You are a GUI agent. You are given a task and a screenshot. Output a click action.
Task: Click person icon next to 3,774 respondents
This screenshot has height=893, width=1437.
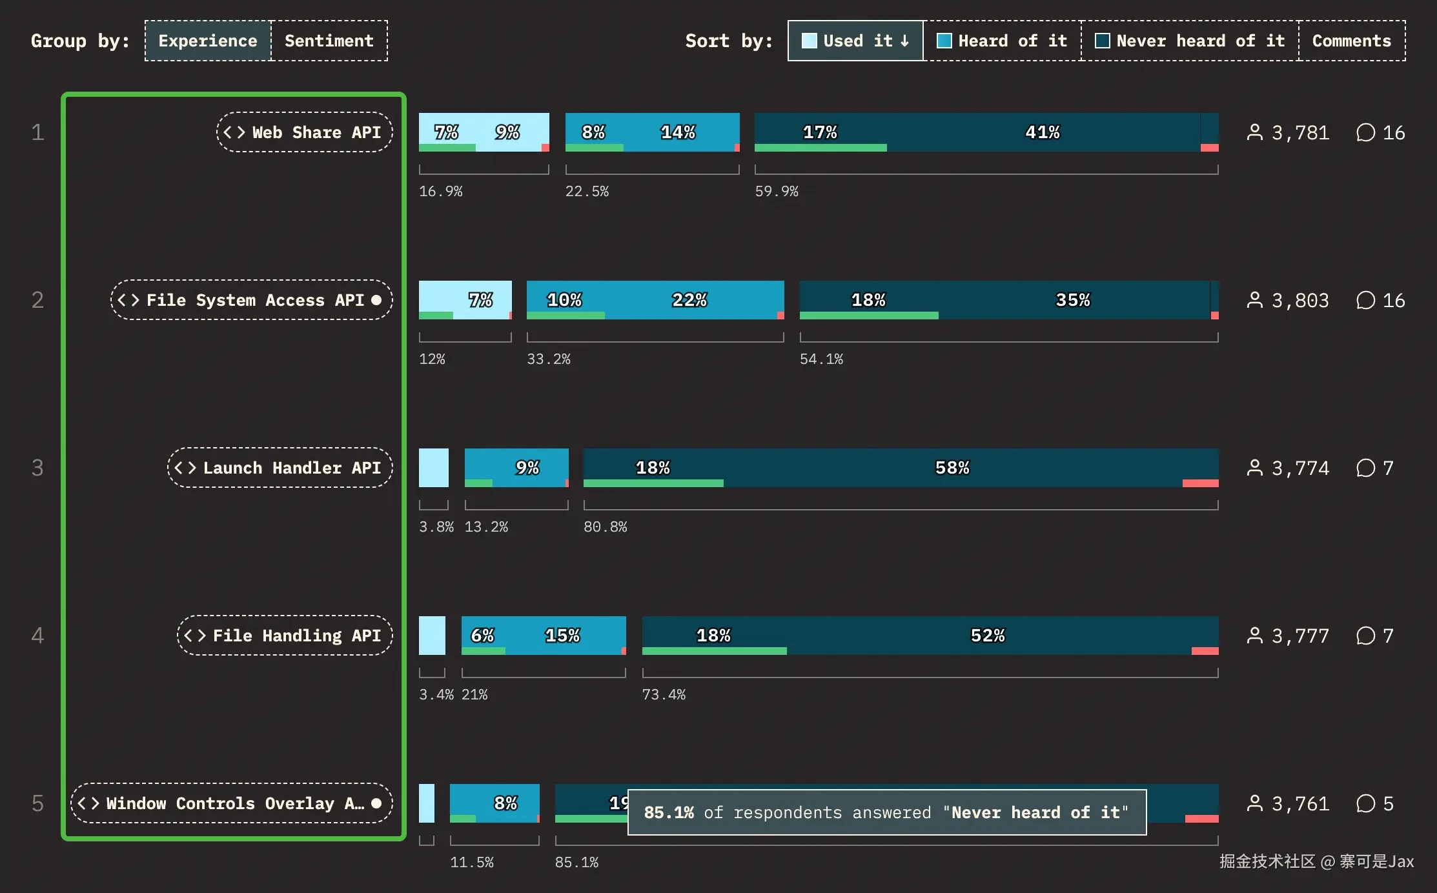[1254, 468]
